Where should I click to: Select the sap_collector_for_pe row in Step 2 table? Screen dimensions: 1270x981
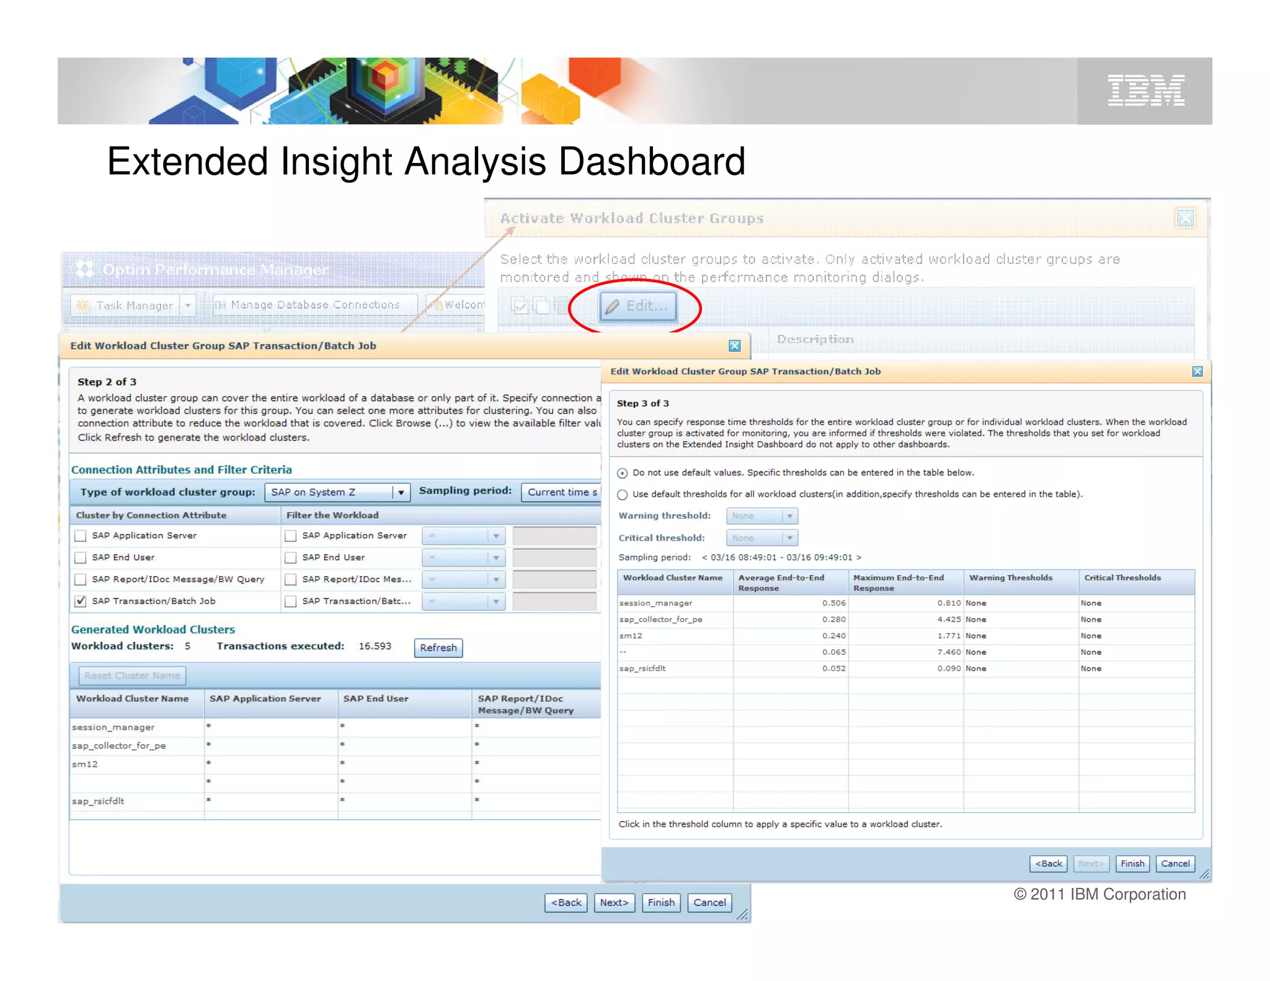point(335,746)
